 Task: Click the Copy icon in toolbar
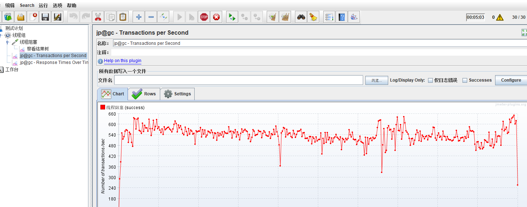110,17
